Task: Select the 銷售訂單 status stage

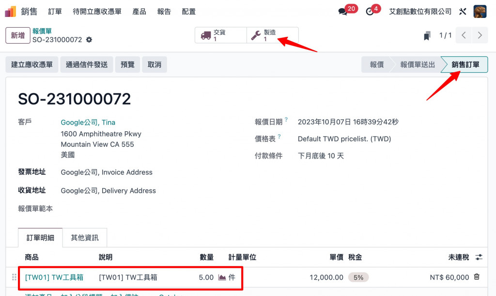Action: (465, 64)
